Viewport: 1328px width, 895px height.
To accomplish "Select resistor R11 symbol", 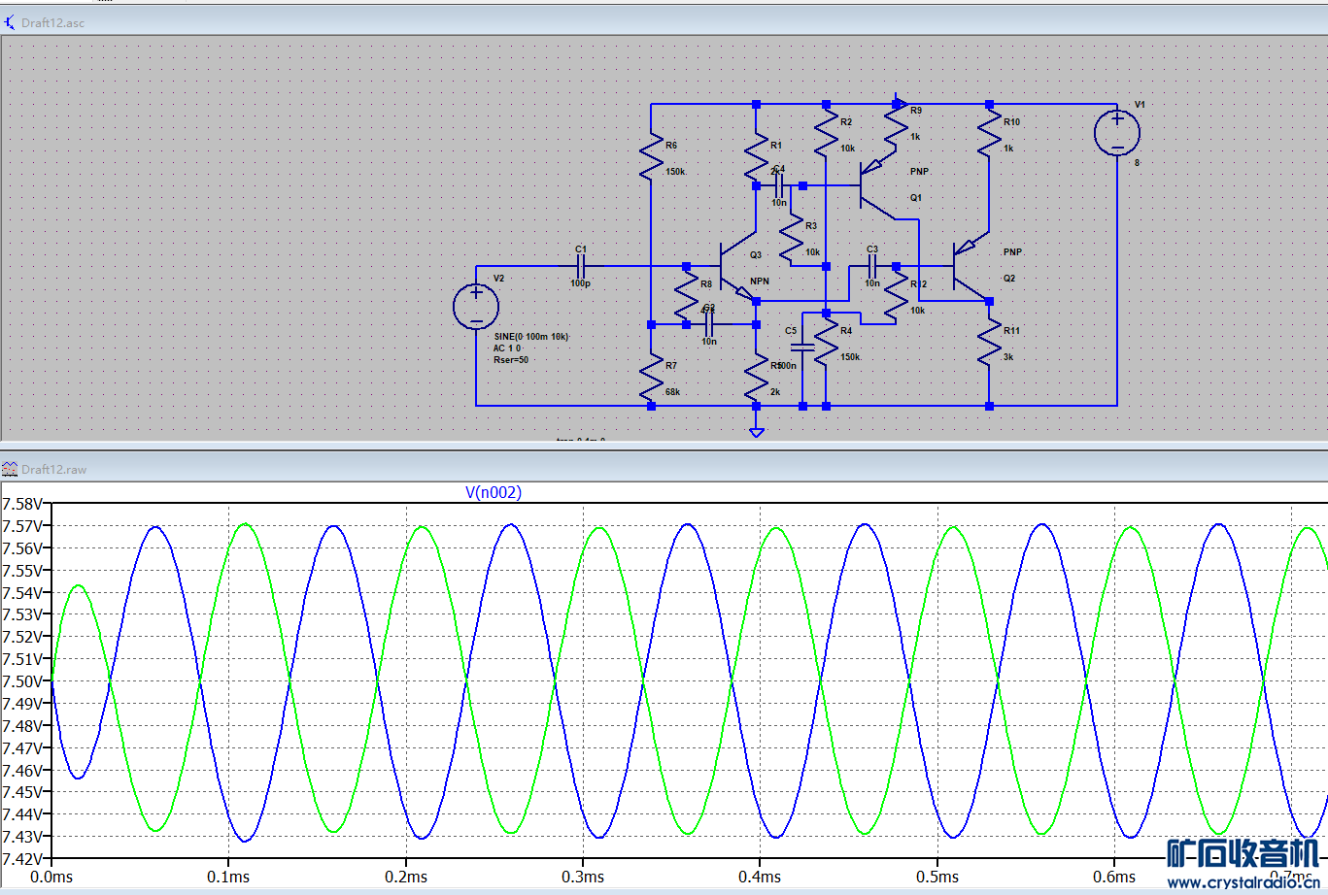I will (x=989, y=342).
